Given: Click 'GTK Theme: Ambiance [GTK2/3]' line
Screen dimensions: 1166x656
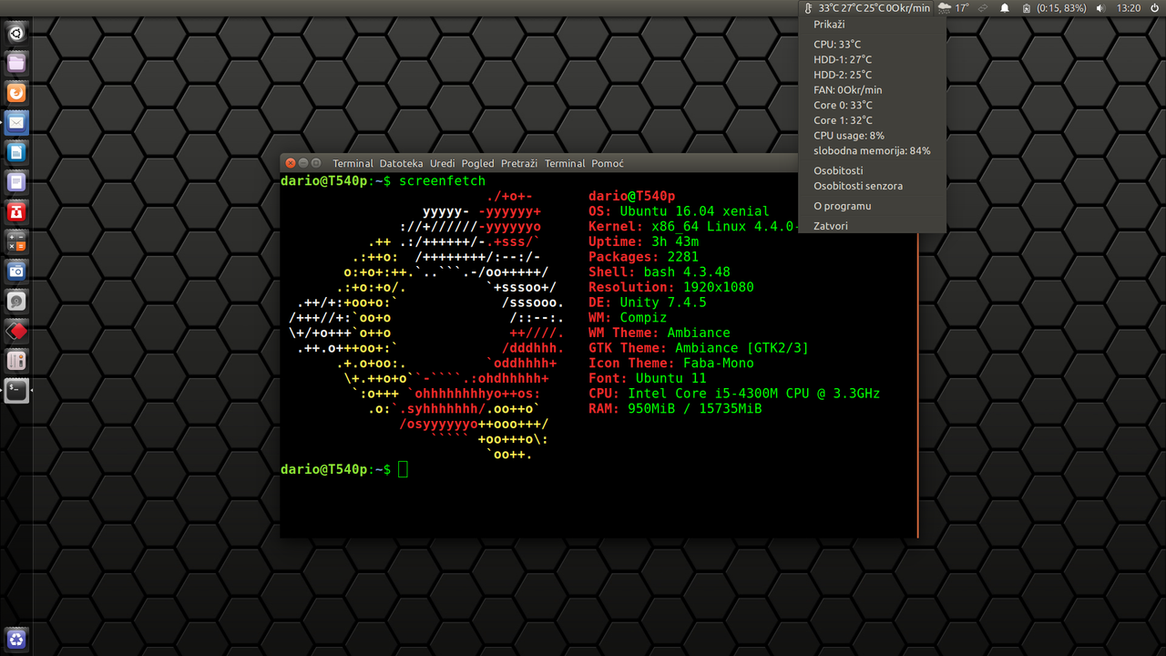Looking at the screenshot, I should click(x=699, y=348).
